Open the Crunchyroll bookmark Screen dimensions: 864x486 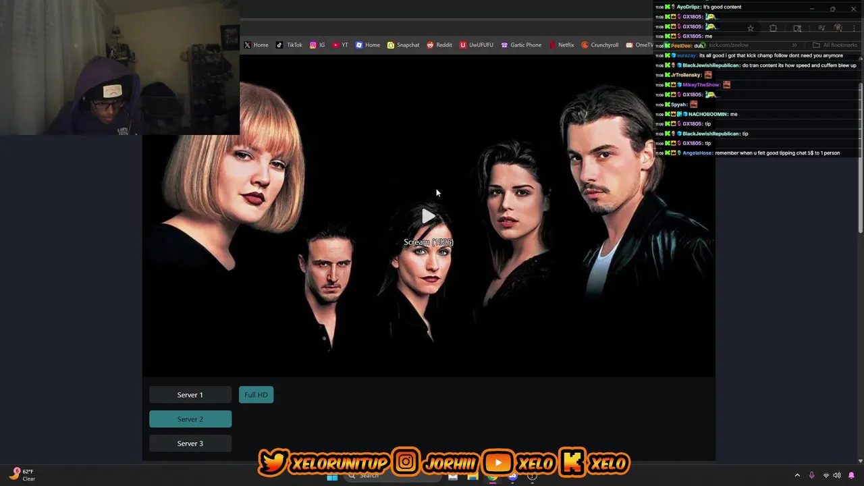pos(600,45)
